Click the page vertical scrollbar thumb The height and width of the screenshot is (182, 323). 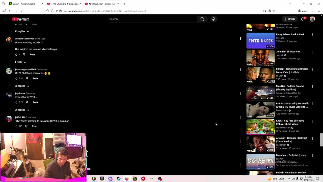[x=321, y=140]
